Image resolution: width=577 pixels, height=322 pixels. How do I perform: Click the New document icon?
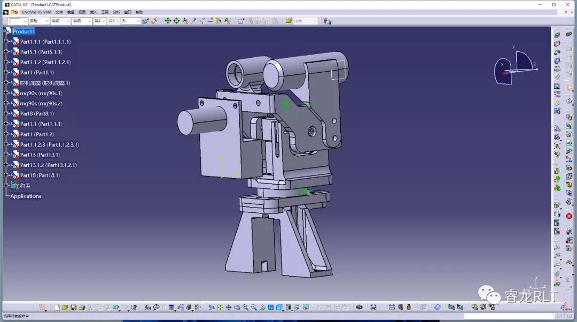pyautogui.click(x=57, y=307)
